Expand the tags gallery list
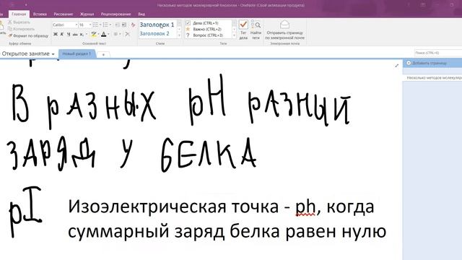 coord(235,35)
